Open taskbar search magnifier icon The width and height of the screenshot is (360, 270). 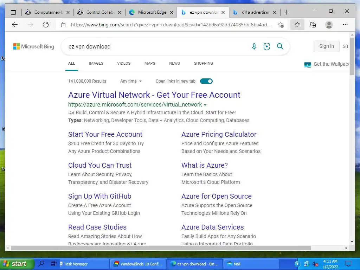[x=41, y=264]
